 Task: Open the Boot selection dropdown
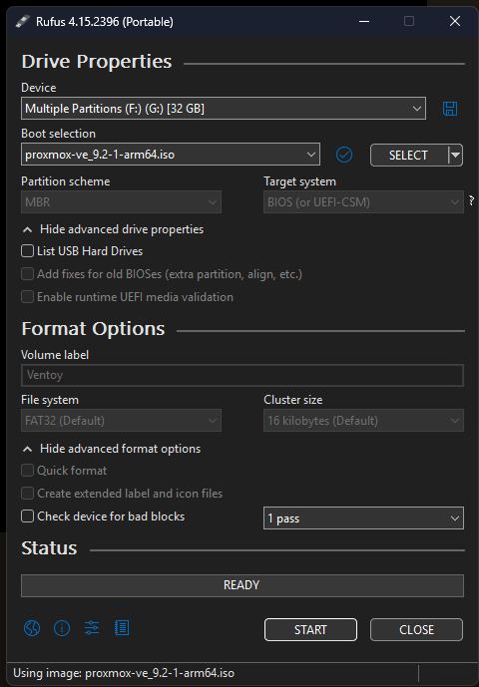pyautogui.click(x=171, y=155)
